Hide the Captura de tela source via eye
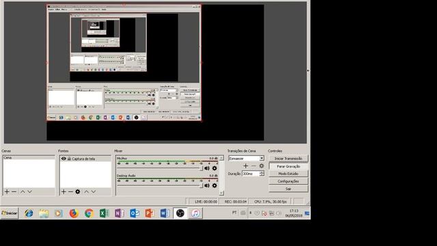Viewport: 437px width, 246px height. click(x=64, y=159)
